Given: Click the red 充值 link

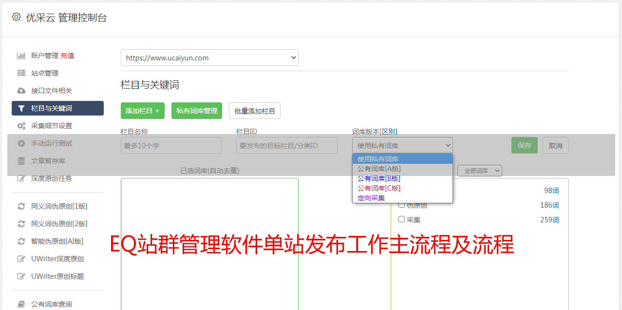Looking at the screenshot, I should (67, 56).
